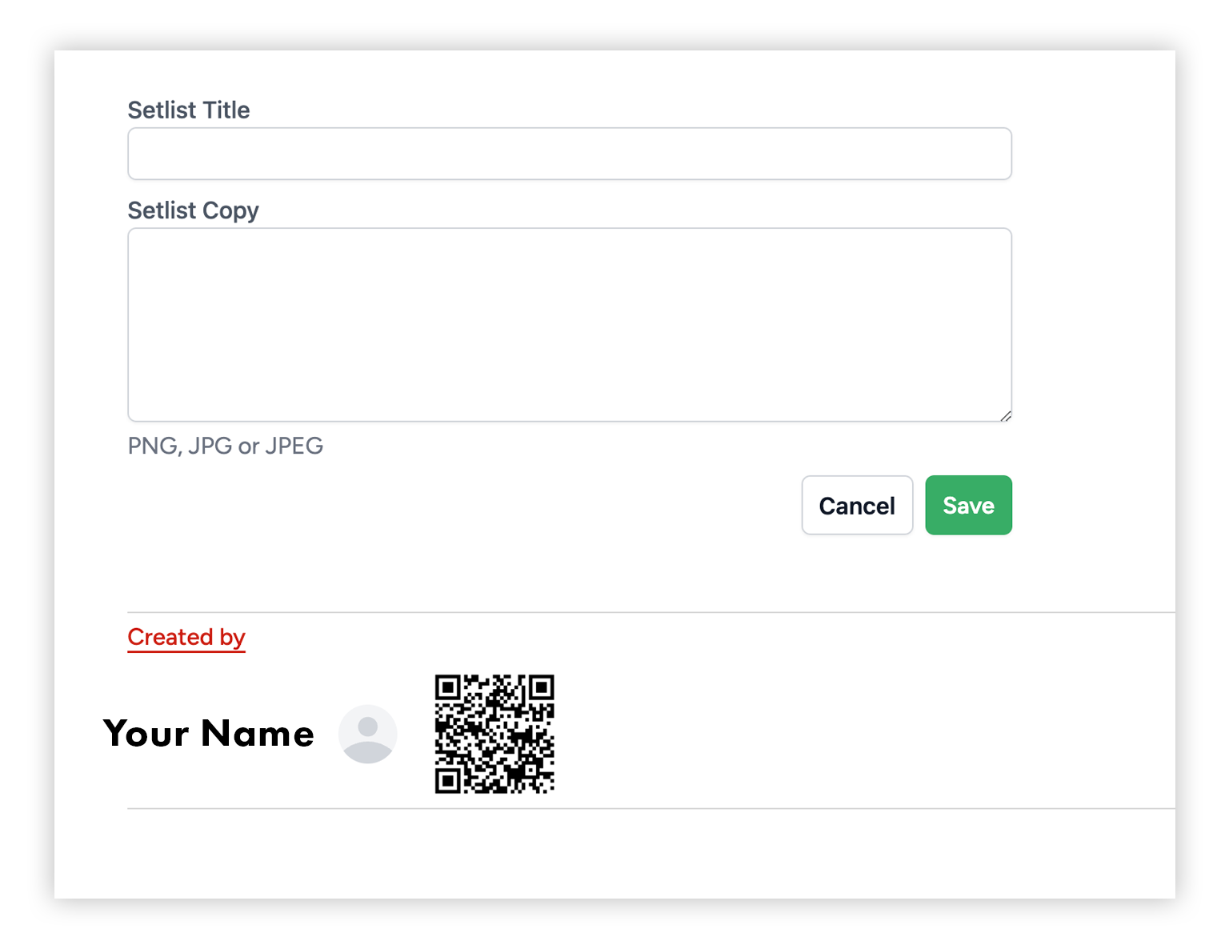Click the Setlist Copy label
The image size is (1229, 949).
coord(194,210)
